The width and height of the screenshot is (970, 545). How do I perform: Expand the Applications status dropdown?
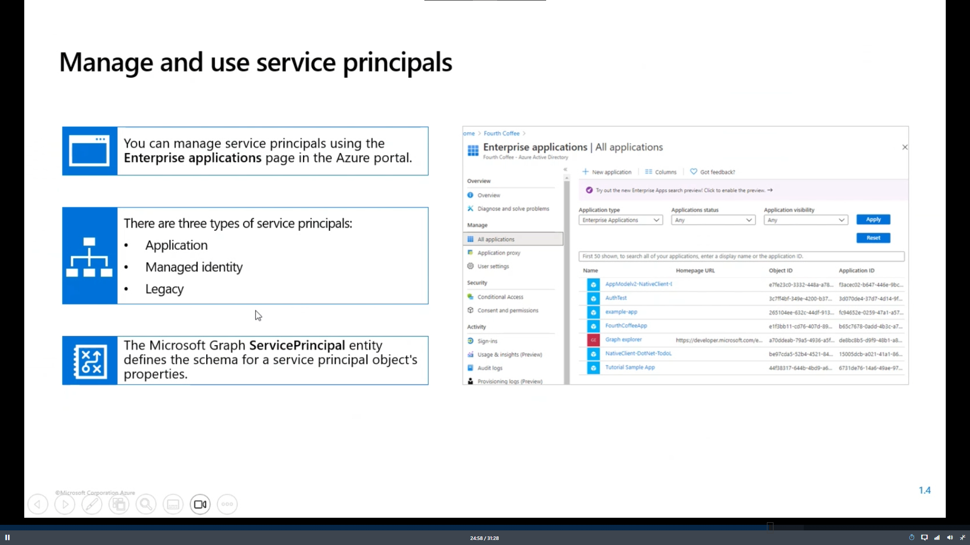(x=713, y=220)
